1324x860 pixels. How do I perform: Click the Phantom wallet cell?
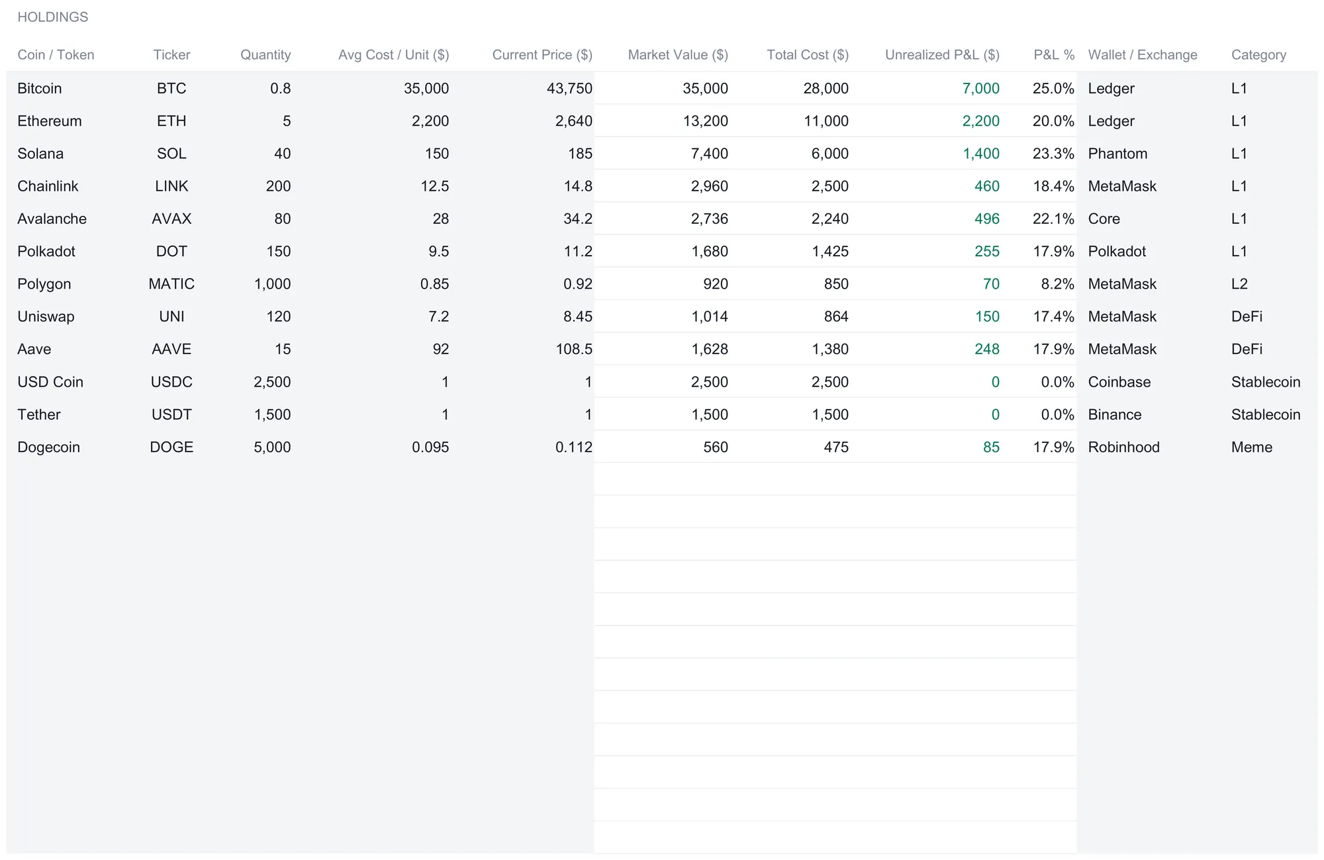(x=1117, y=154)
